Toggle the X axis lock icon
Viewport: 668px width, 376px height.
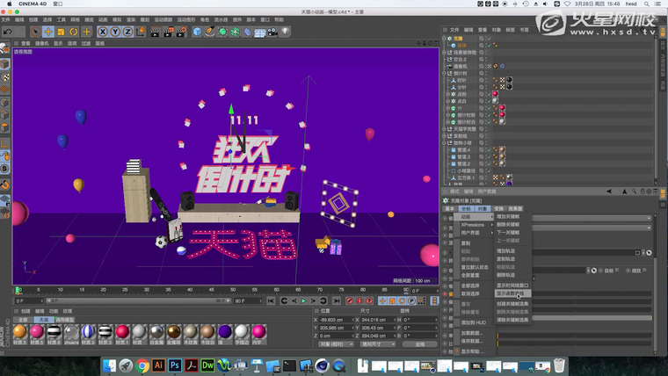click(x=103, y=33)
